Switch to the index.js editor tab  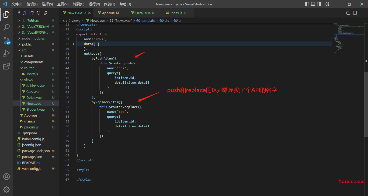[x=178, y=13]
